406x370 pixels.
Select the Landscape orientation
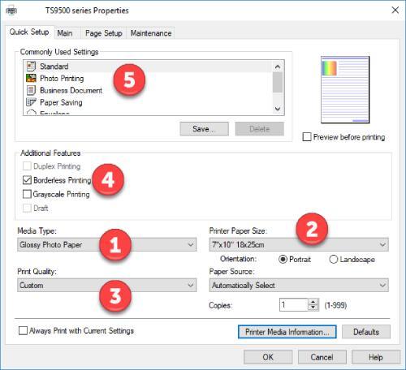click(334, 259)
